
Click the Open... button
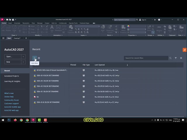coord(13,57)
